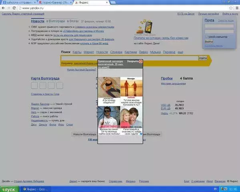
Task: Reload the page with the refresh icon
Action: click(x=14, y=8)
